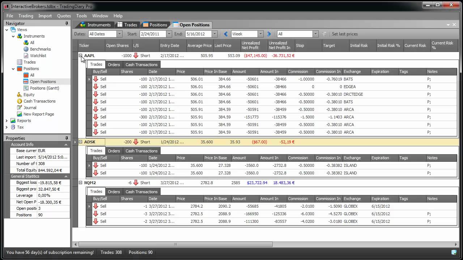Screen dimensions: 463x260
Task: Click the Set last prices button
Action: click(x=345, y=34)
